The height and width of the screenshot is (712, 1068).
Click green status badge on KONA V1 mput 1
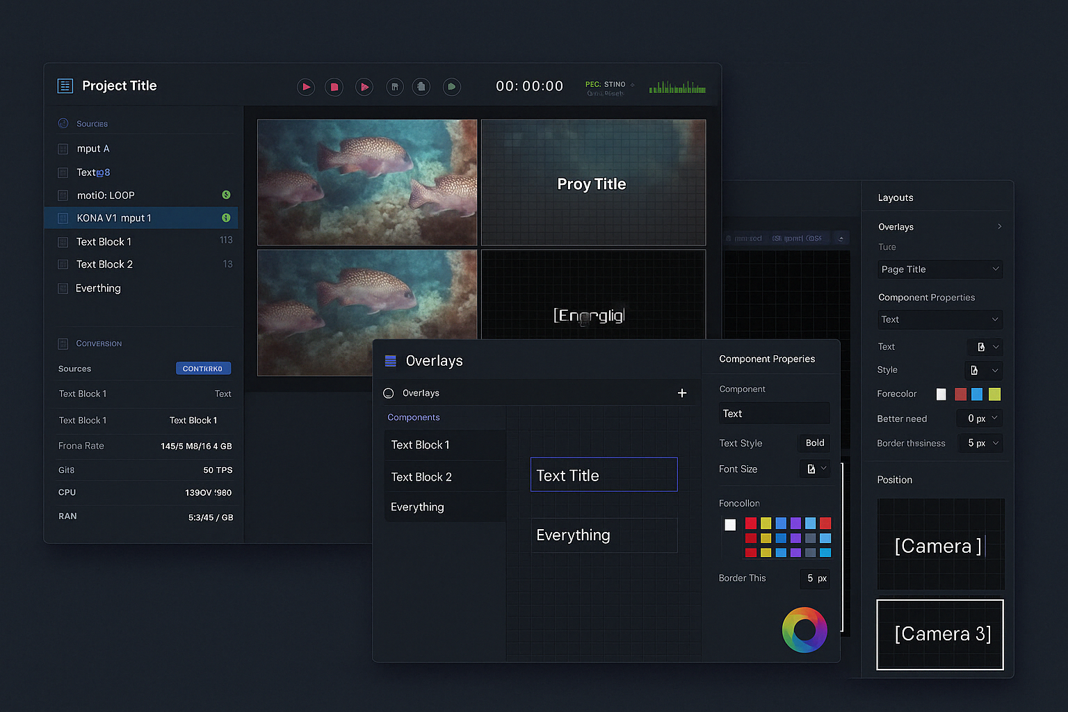[226, 218]
